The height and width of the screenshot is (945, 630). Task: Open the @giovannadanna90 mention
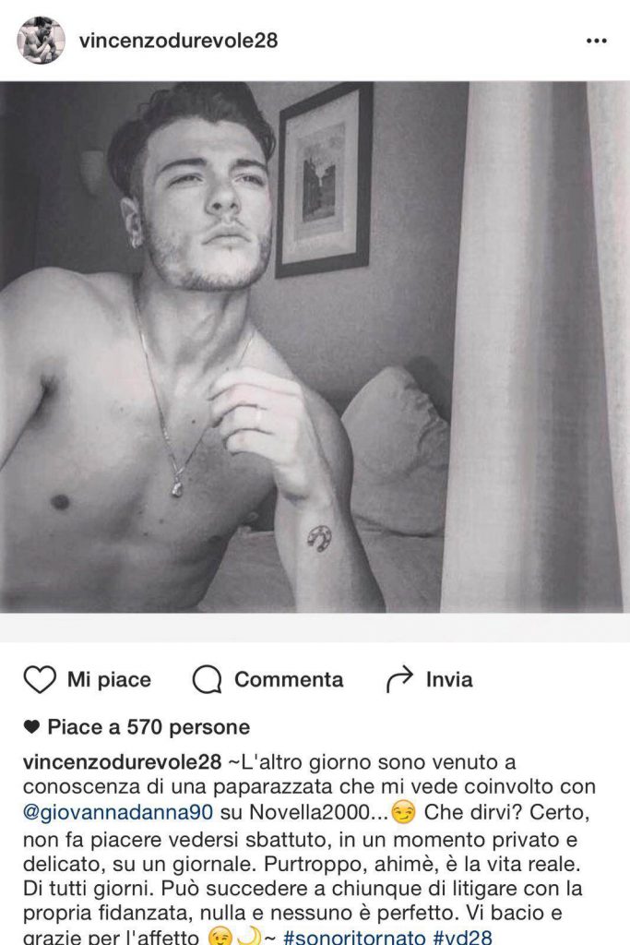(118, 812)
